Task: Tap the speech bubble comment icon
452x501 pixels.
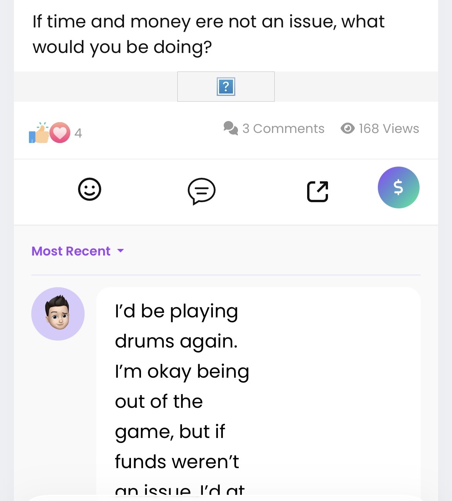Action: click(201, 191)
